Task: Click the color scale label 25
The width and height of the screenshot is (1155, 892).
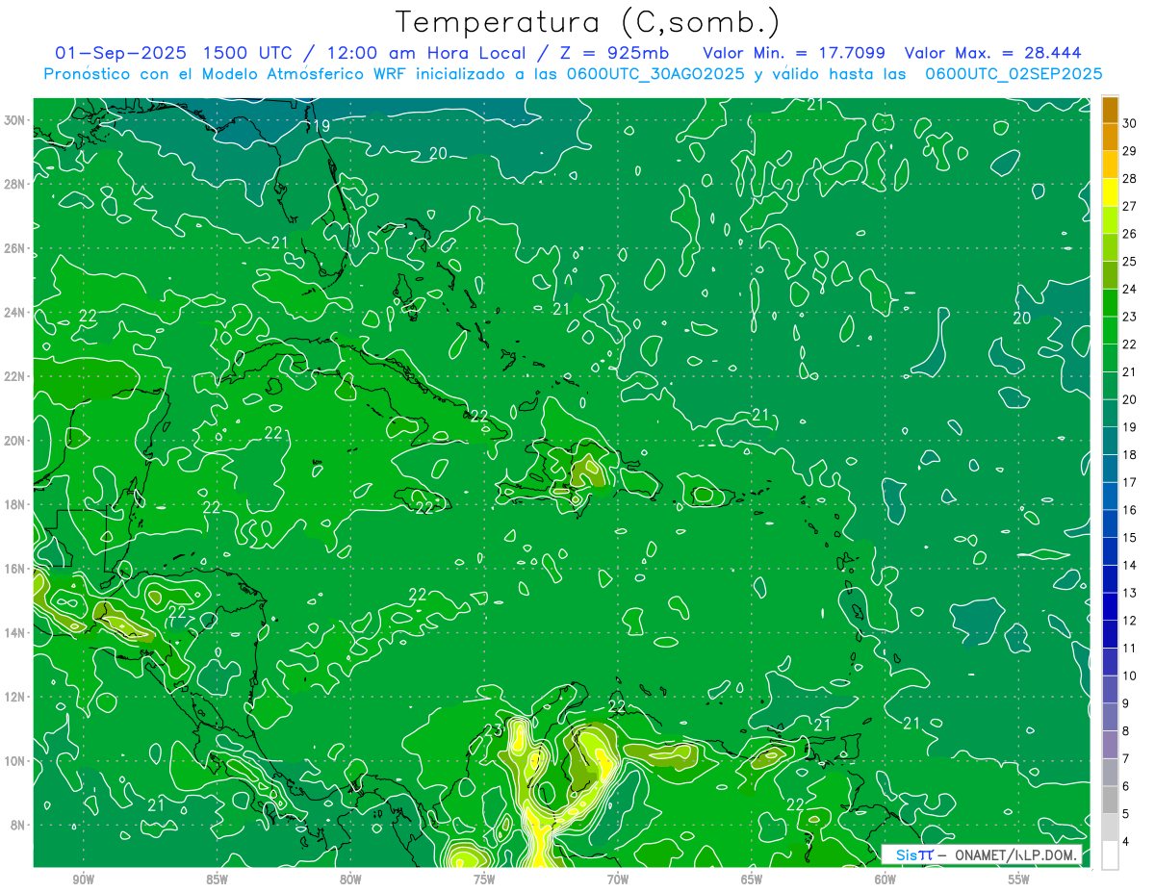Action: pyautogui.click(x=1130, y=261)
